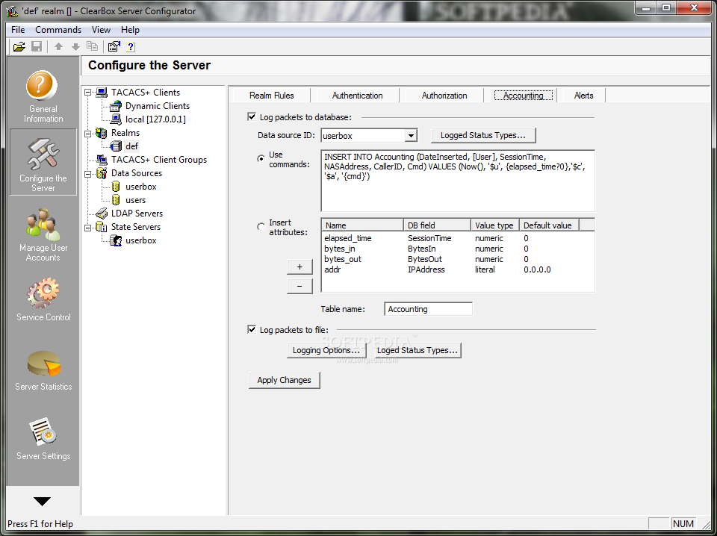717x536 pixels.
Task: Open Manage User Accounts sidebar icon
Action: pyautogui.click(x=43, y=235)
